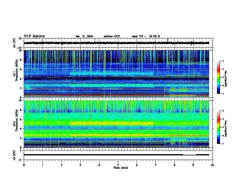Click the ch.1 color bar log(PSD) label
239x185 pixels.
click(x=226, y=79)
